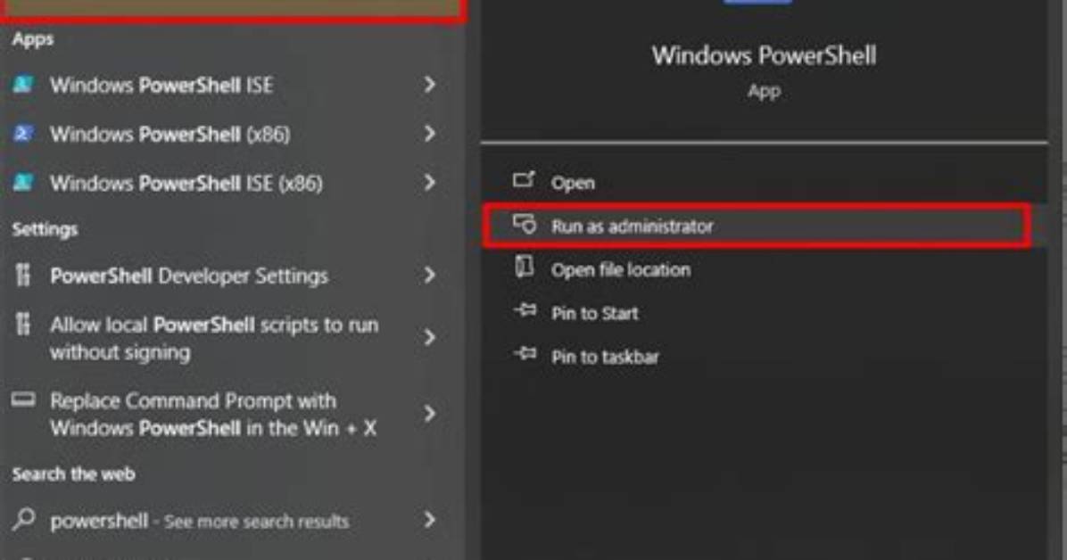This screenshot has height=560, width=1067.
Task: Click the Windows PowerShell ISE (x86) app icon
Action: click(x=22, y=183)
